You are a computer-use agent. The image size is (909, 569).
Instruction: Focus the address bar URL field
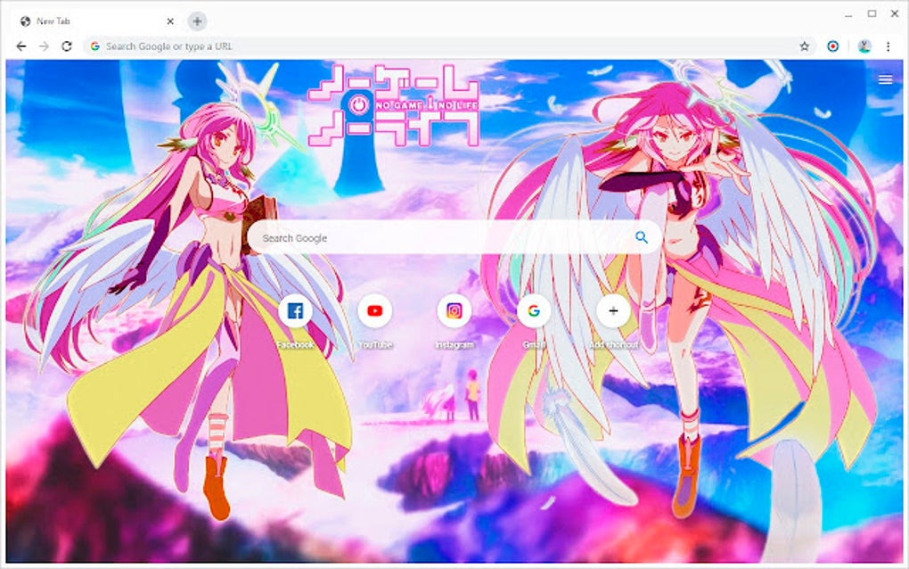(449, 46)
